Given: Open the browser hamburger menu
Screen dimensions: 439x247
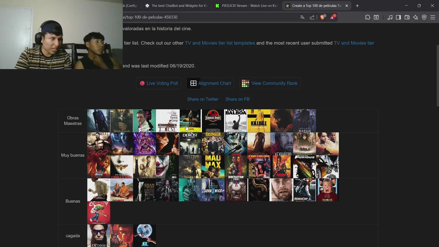Looking at the screenshot, I should (433, 17).
